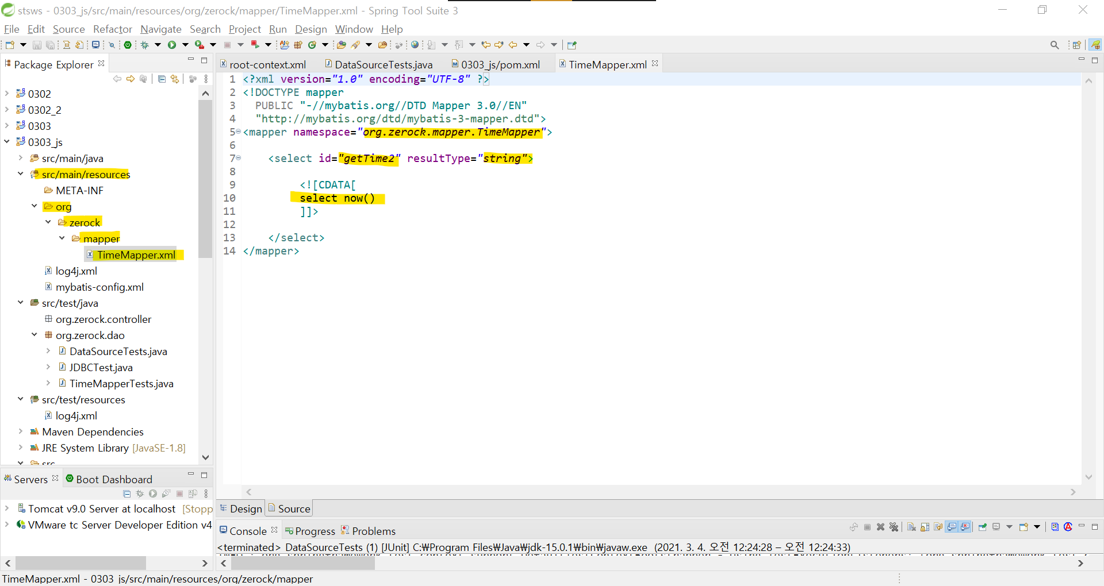
Task: Start Tomcat from the Servers view toolbar
Action: tap(153, 494)
